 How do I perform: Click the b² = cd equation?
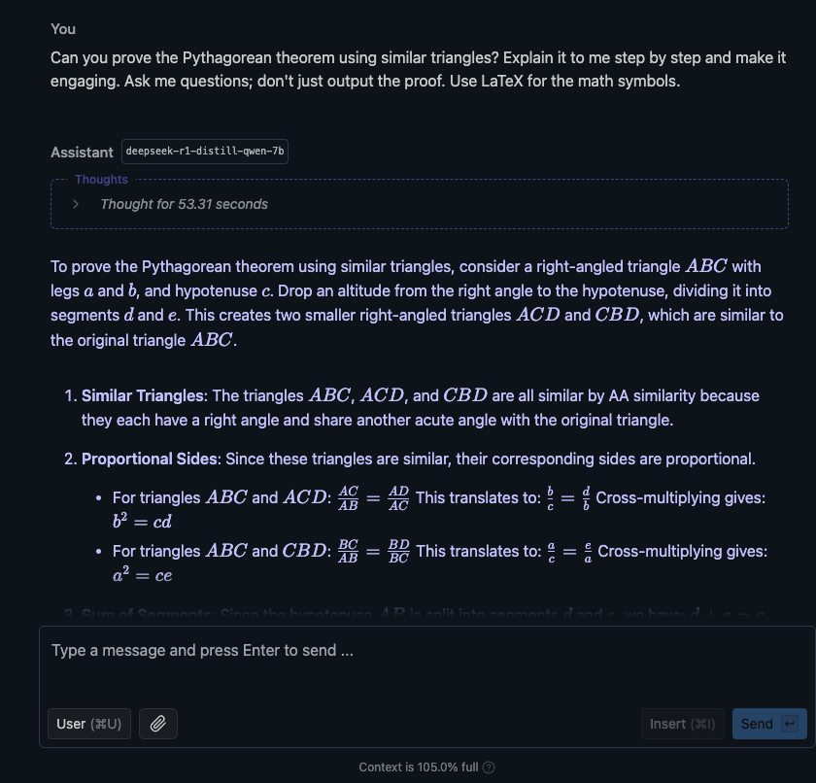[x=142, y=523]
